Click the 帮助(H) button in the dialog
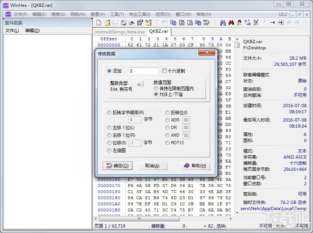 (x=196, y=166)
